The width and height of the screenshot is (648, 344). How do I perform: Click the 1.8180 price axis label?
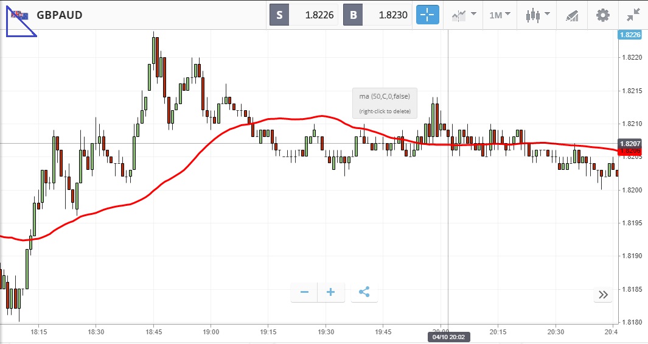tap(632, 322)
